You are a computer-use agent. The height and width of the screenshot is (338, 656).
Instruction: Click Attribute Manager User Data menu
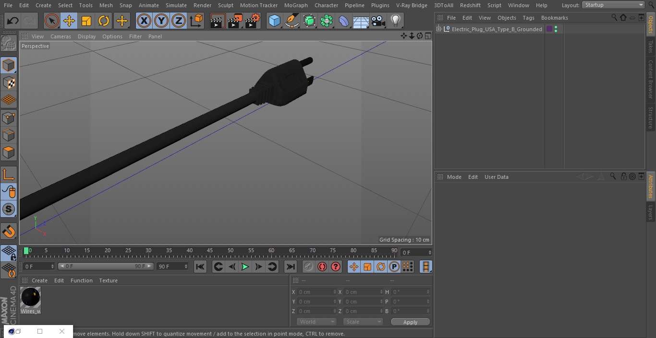497,177
